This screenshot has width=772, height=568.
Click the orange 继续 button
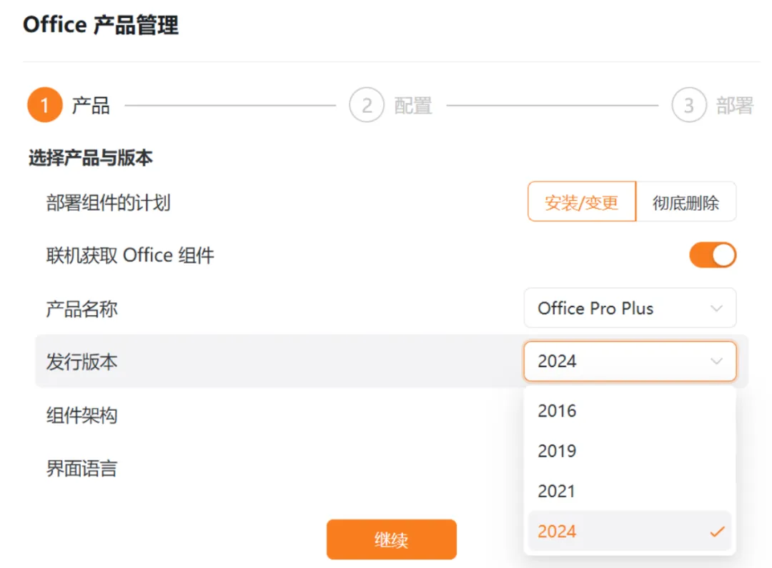click(x=392, y=539)
